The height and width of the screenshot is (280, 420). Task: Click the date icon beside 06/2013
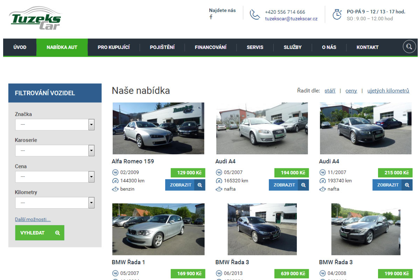(219, 273)
